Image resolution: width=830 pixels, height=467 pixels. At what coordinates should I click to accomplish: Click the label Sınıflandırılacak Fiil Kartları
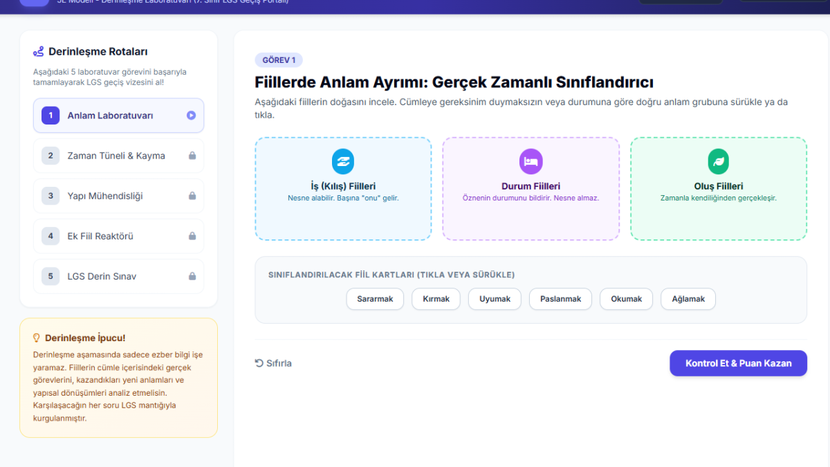(391, 275)
